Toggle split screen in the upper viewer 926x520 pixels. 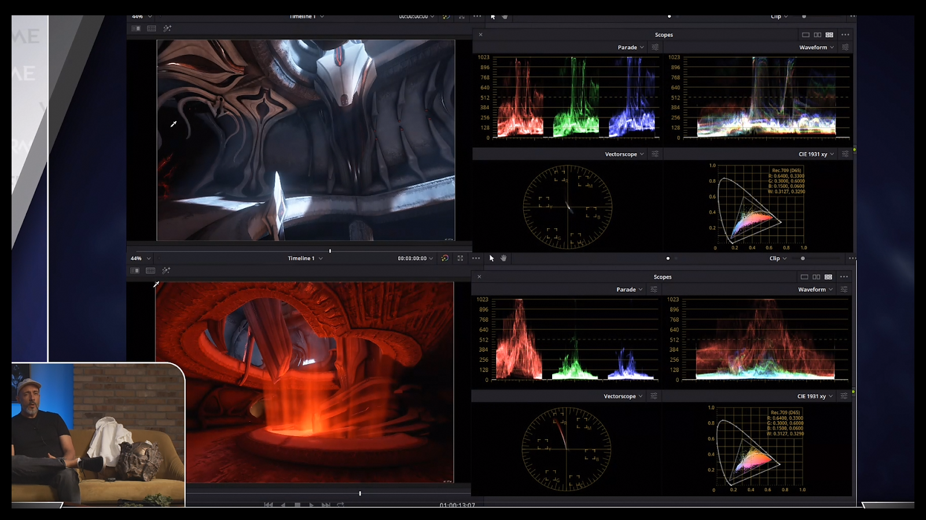point(152,28)
